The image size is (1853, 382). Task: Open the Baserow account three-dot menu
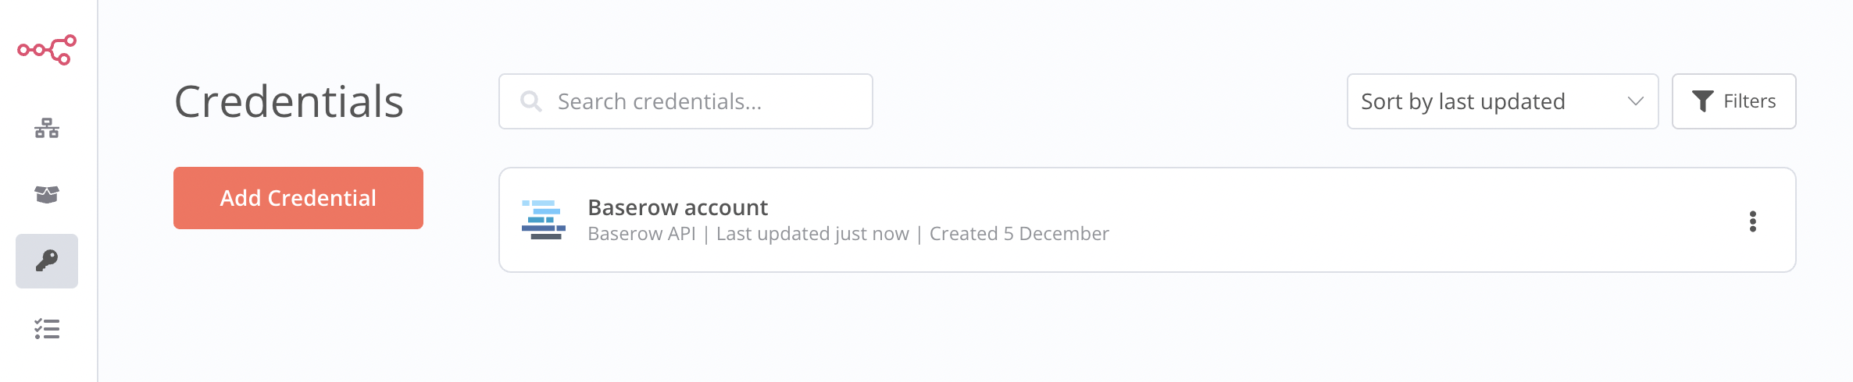point(1753,221)
